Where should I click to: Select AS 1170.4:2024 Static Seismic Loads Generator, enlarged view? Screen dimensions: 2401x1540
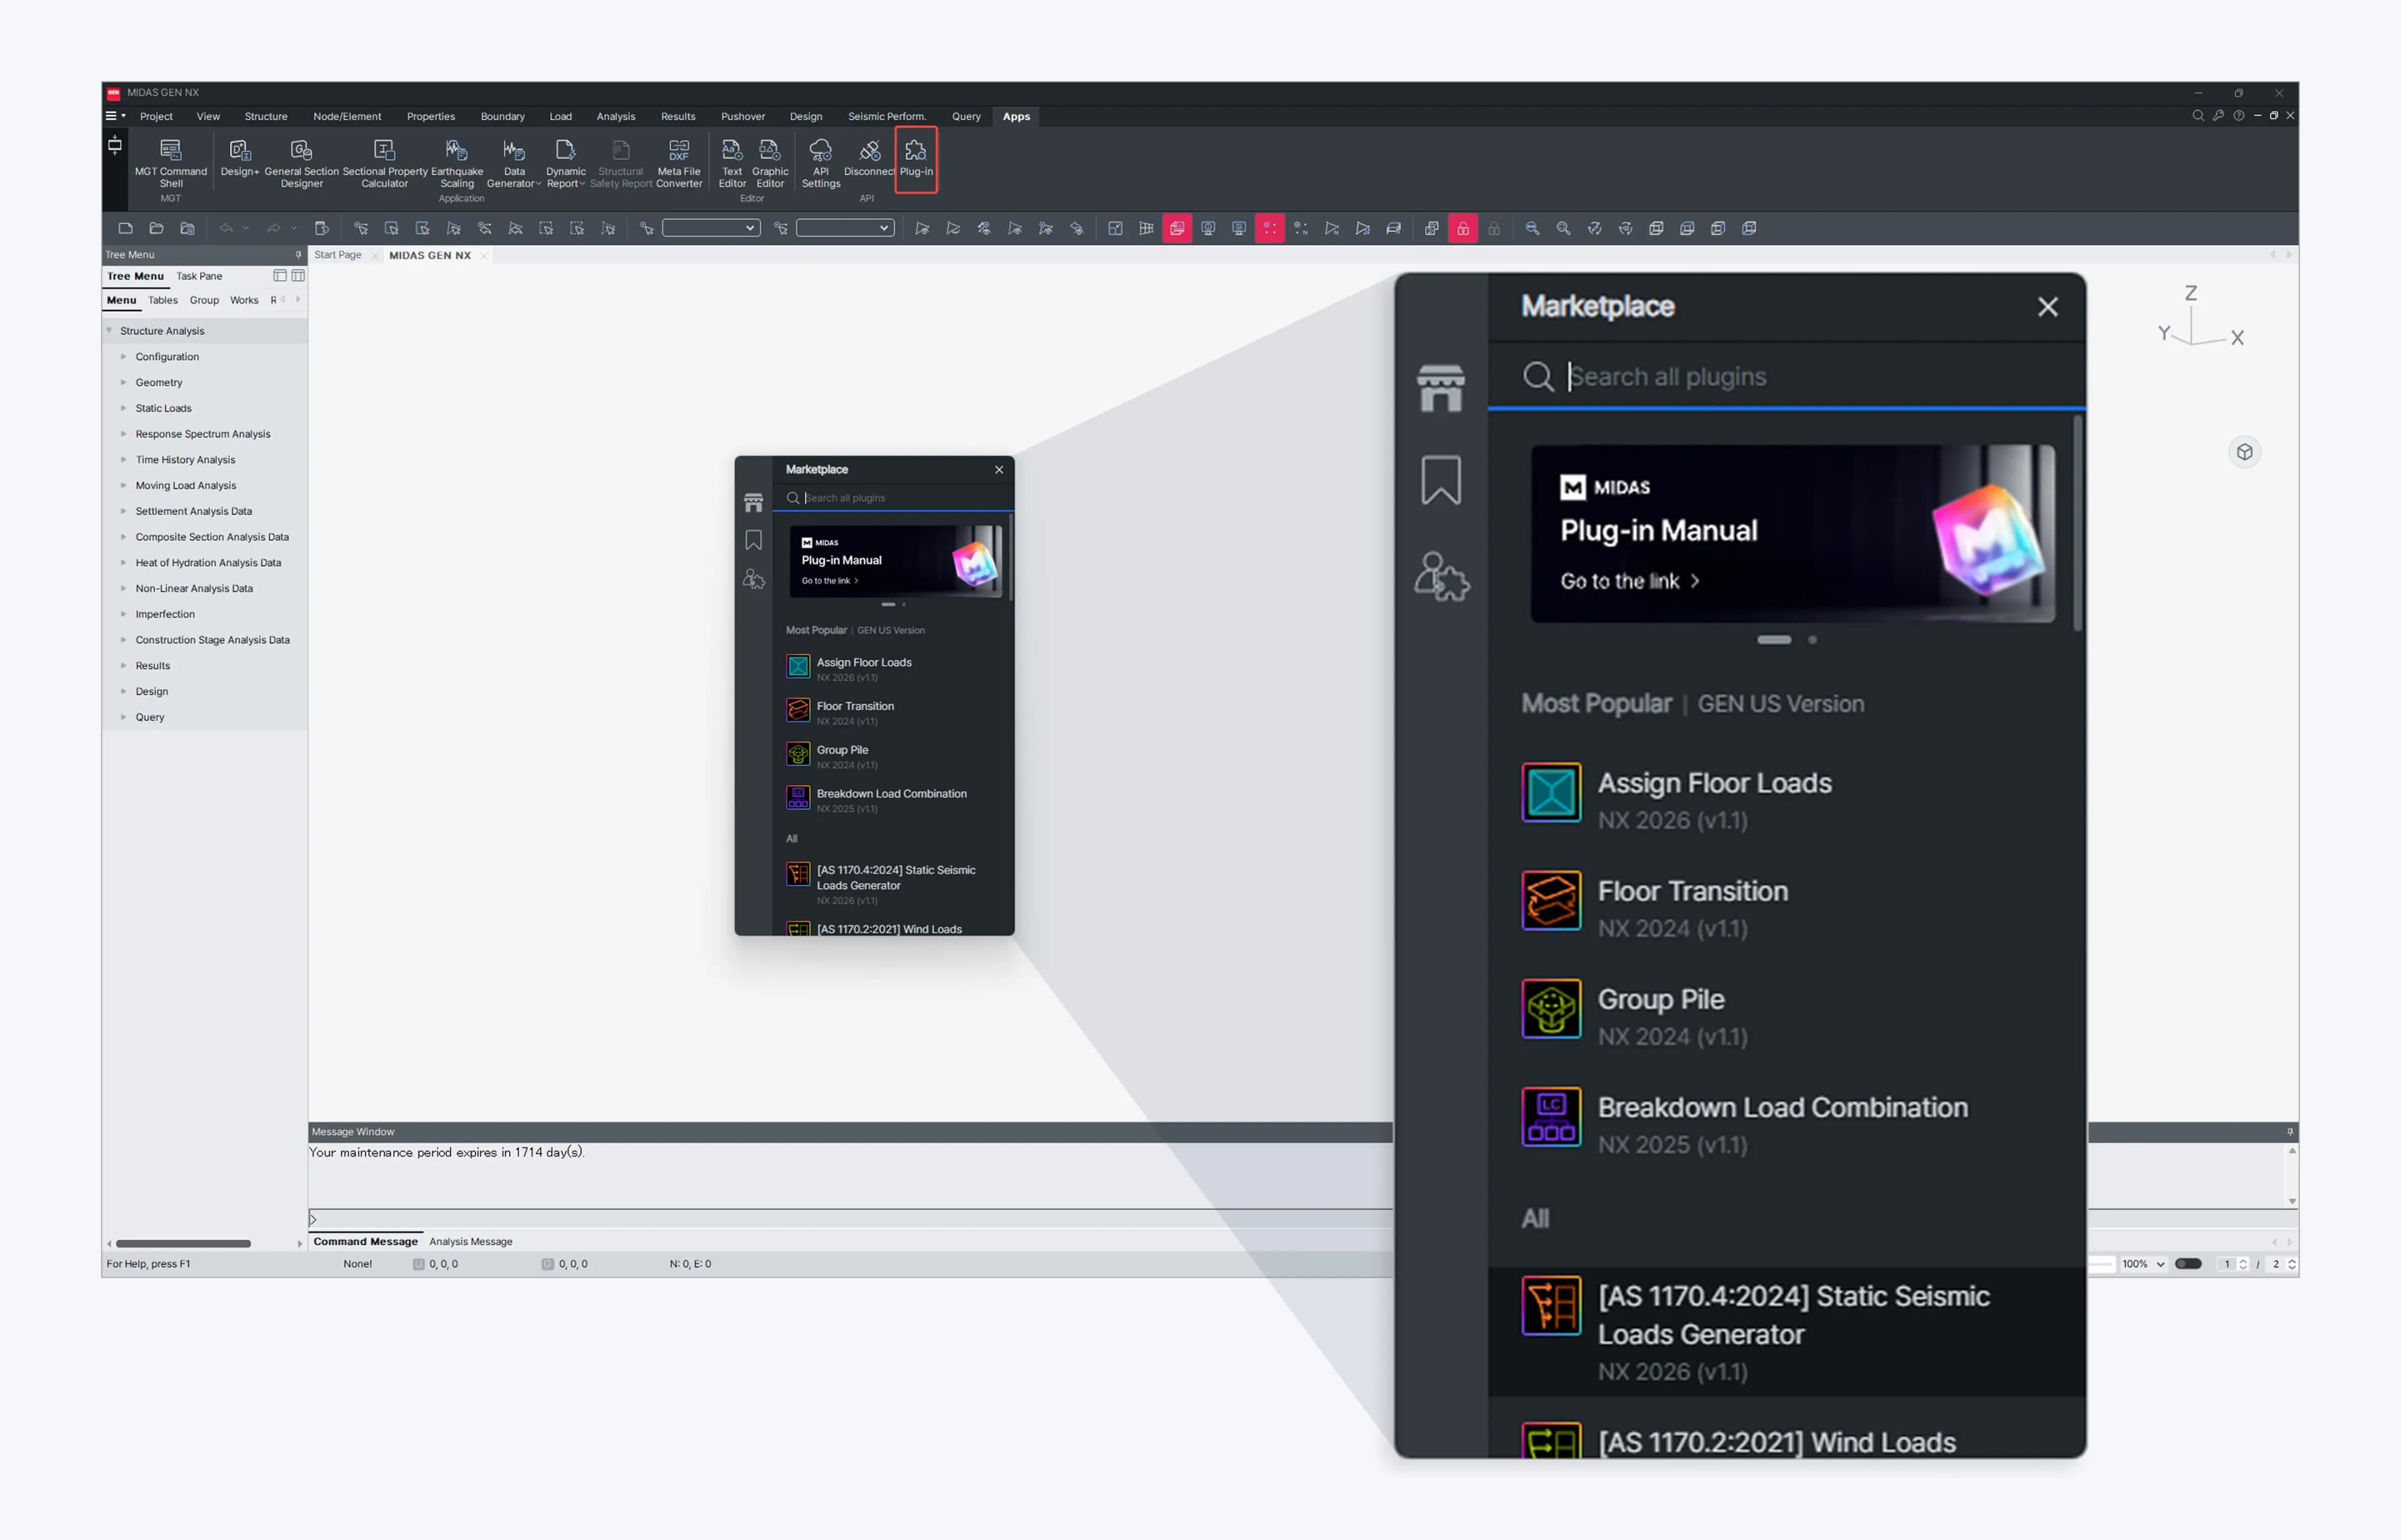point(1787,1332)
